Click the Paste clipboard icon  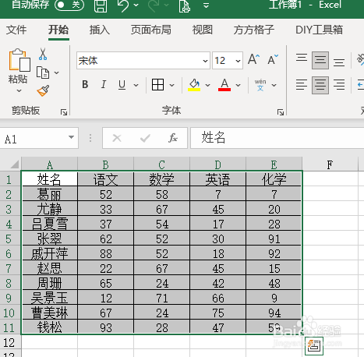[19, 60]
